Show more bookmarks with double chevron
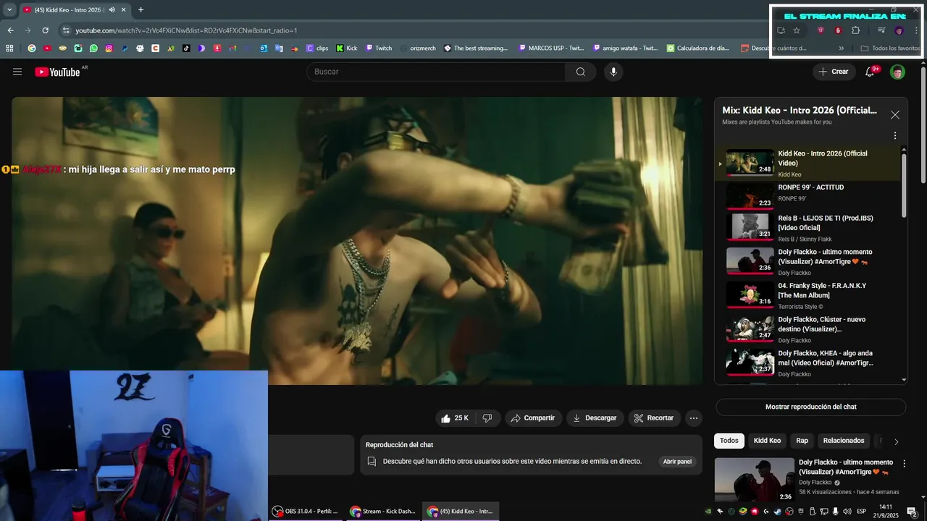This screenshot has height=521, width=927. point(841,48)
